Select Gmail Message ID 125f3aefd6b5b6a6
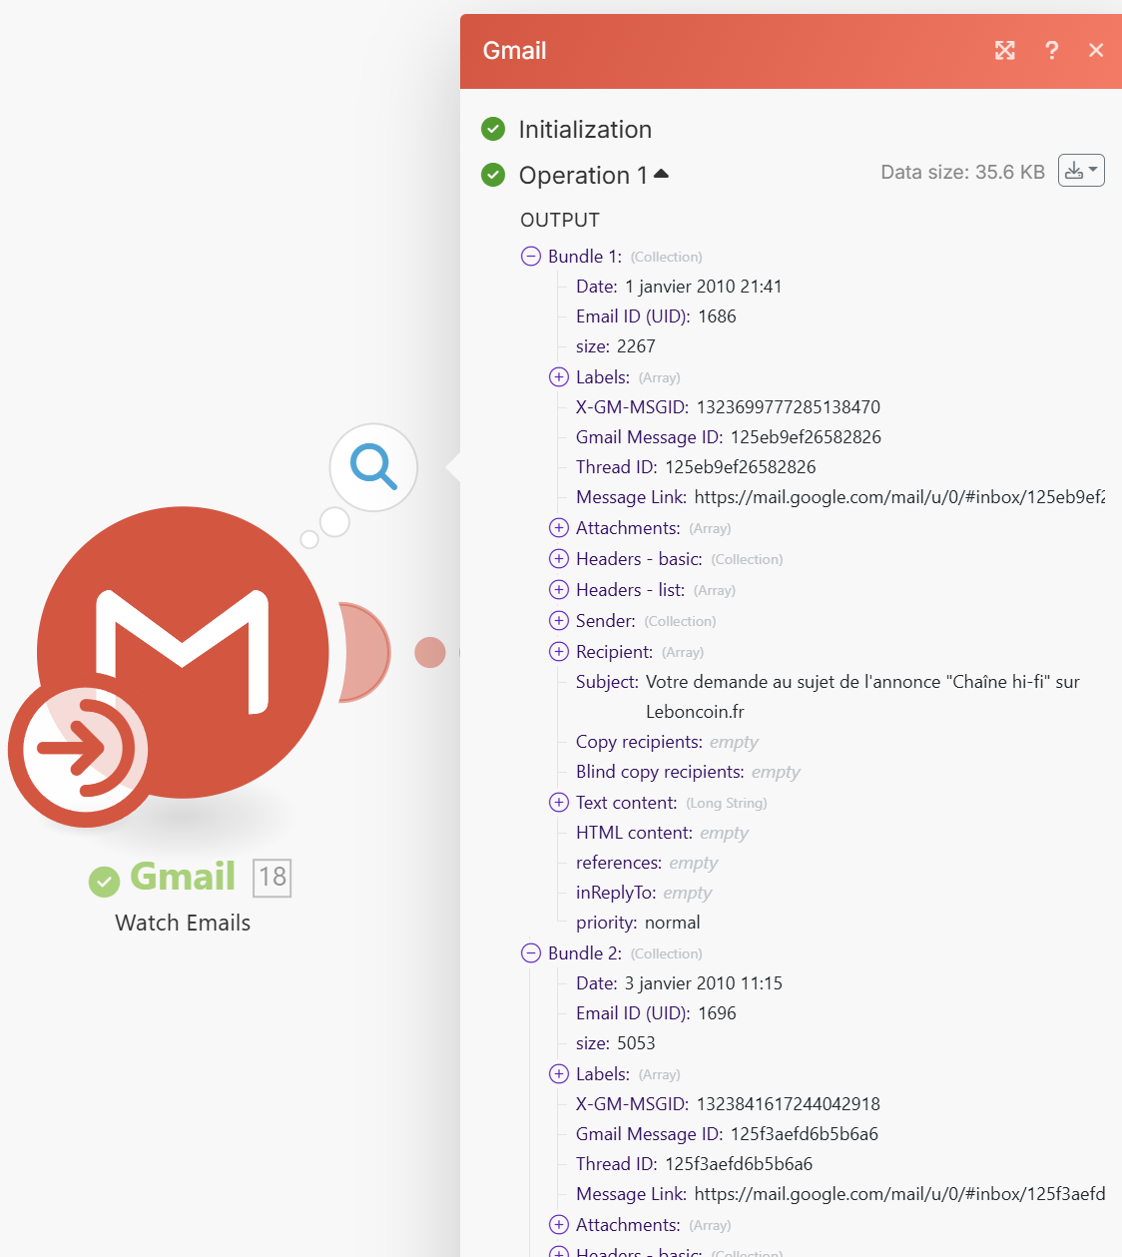The height and width of the screenshot is (1257, 1122). [x=805, y=1134]
